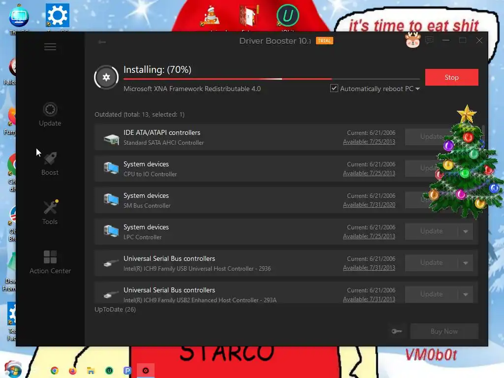Open Available 7/31/2013 link for Host Controller 293A
The height and width of the screenshot is (378, 504).
point(369,299)
